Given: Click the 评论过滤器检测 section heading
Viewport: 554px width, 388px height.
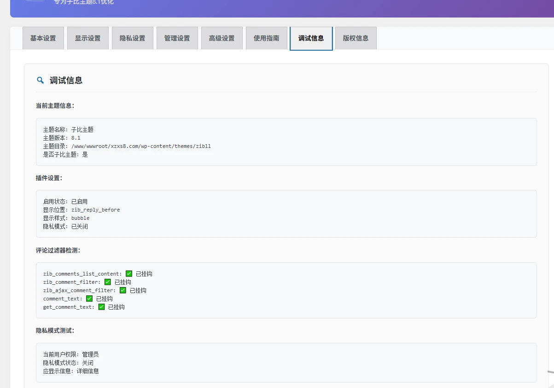Looking at the screenshot, I should tap(58, 250).
